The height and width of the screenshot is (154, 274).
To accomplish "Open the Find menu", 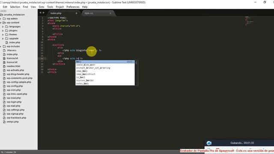I will point(25,7).
